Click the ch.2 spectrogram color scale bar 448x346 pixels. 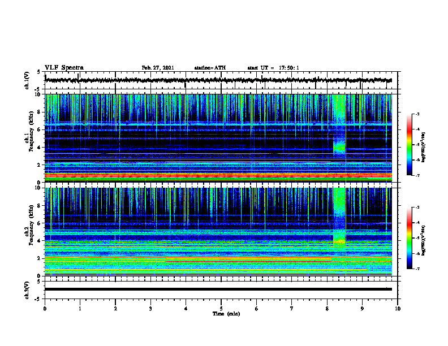pos(410,238)
